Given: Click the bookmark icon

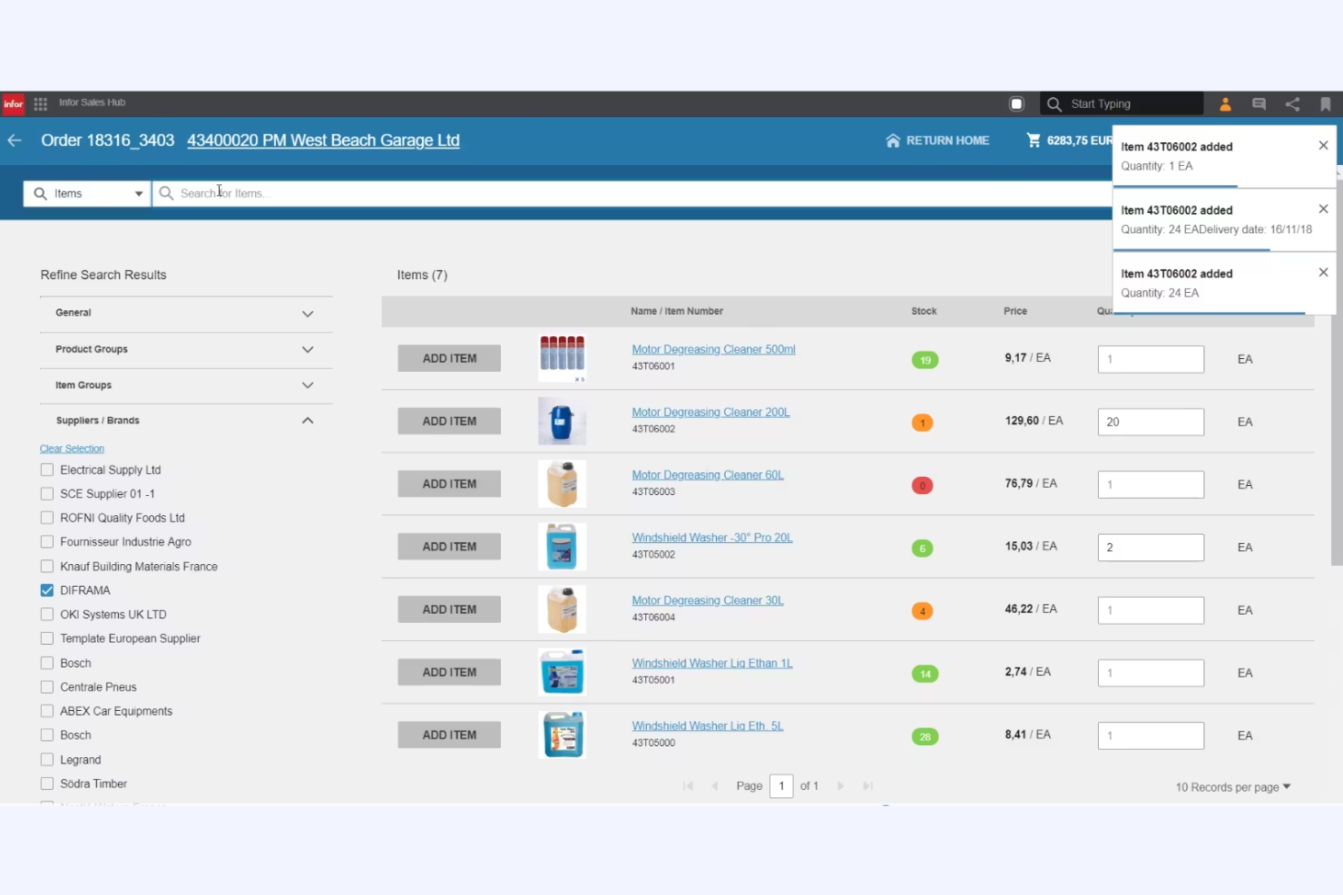Looking at the screenshot, I should pos(1326,104).
